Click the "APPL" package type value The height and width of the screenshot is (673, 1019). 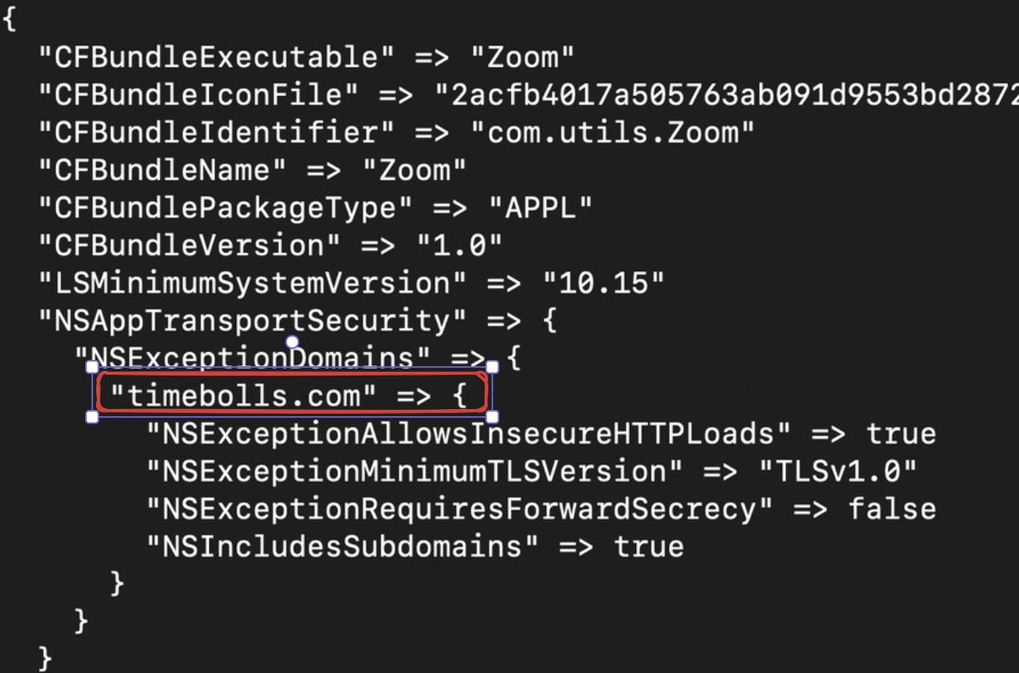(x=539, y=208)
